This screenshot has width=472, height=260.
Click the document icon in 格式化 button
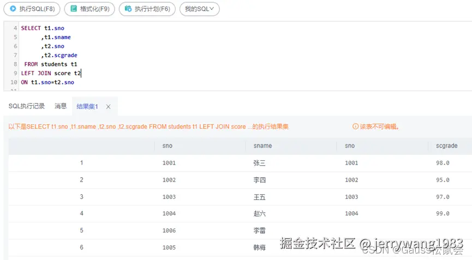coord(74,9)
